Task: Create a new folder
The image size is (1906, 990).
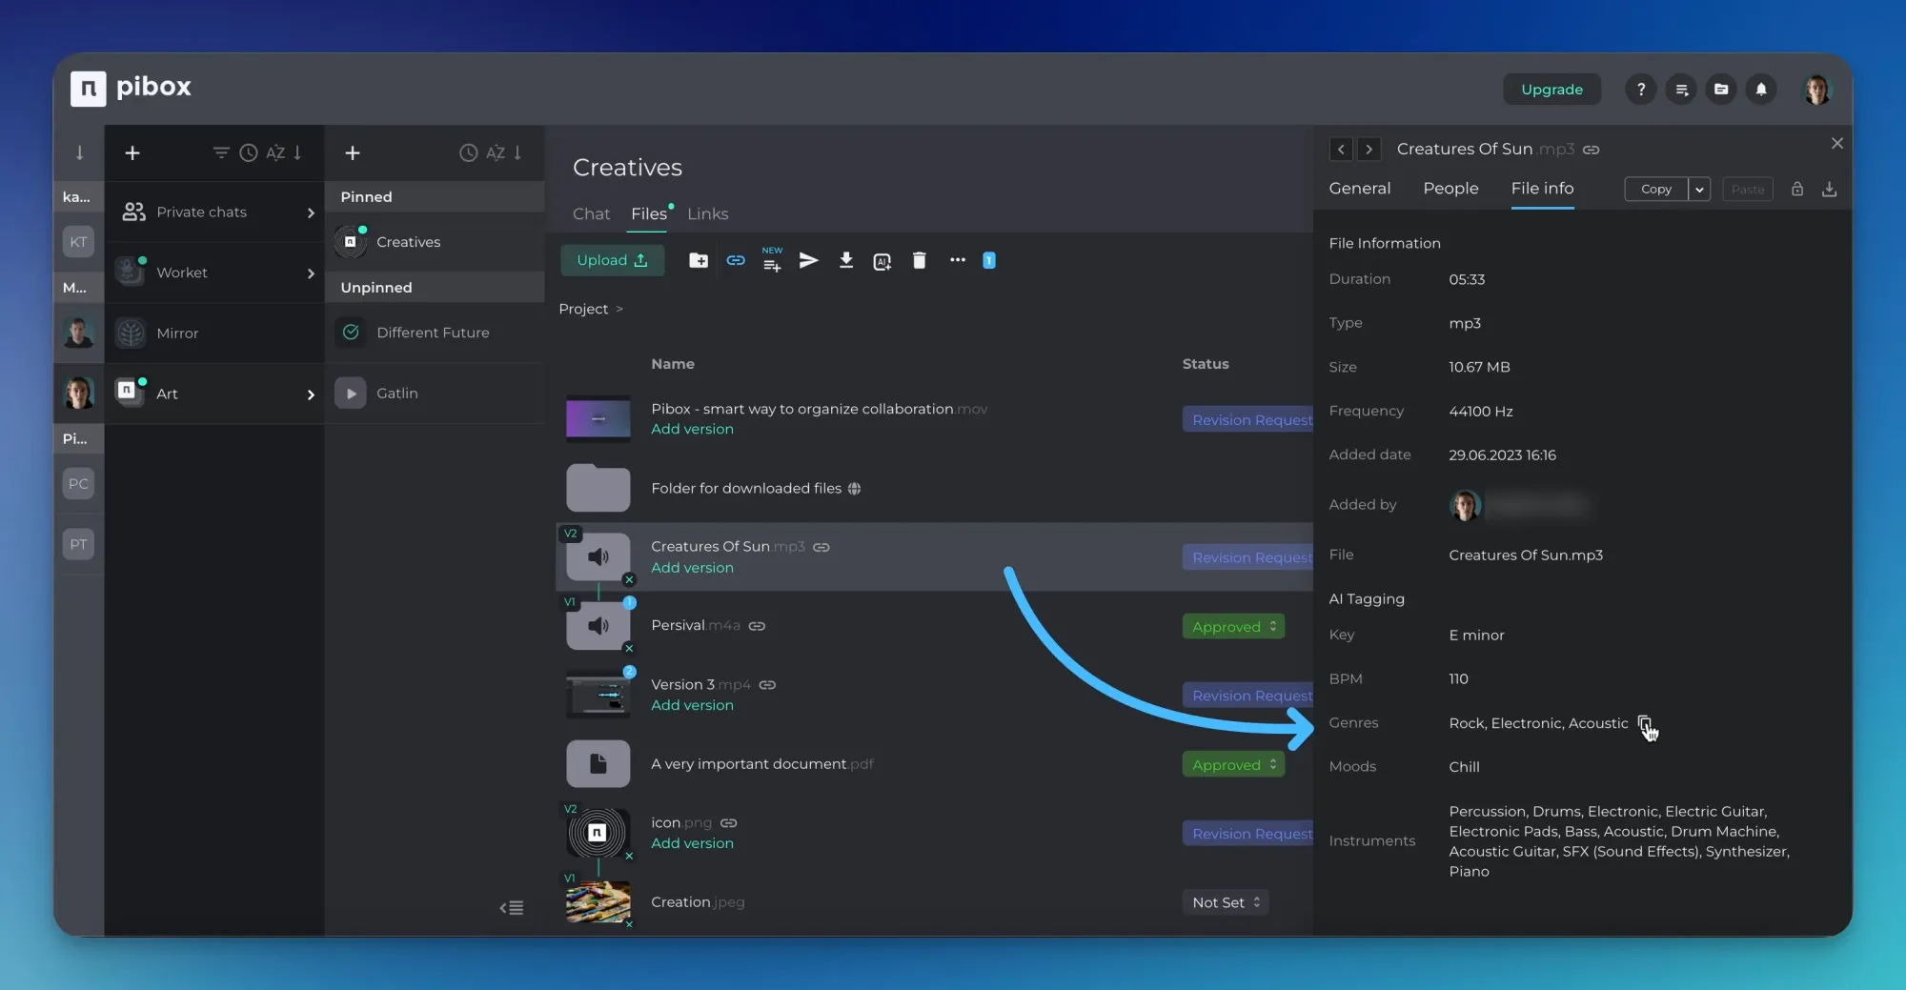Action: [699, 260]
